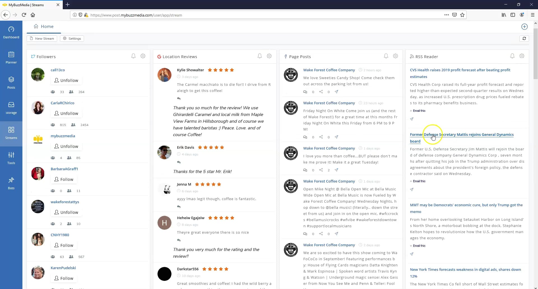Open the Dashboard sidebar item

click(x=11, y=33)
